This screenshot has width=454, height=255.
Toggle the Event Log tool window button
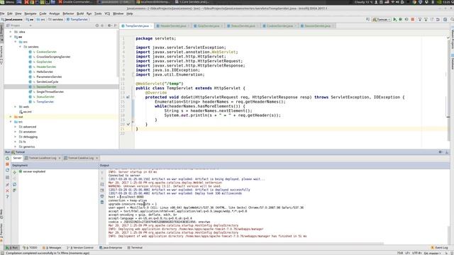point(440,248)
